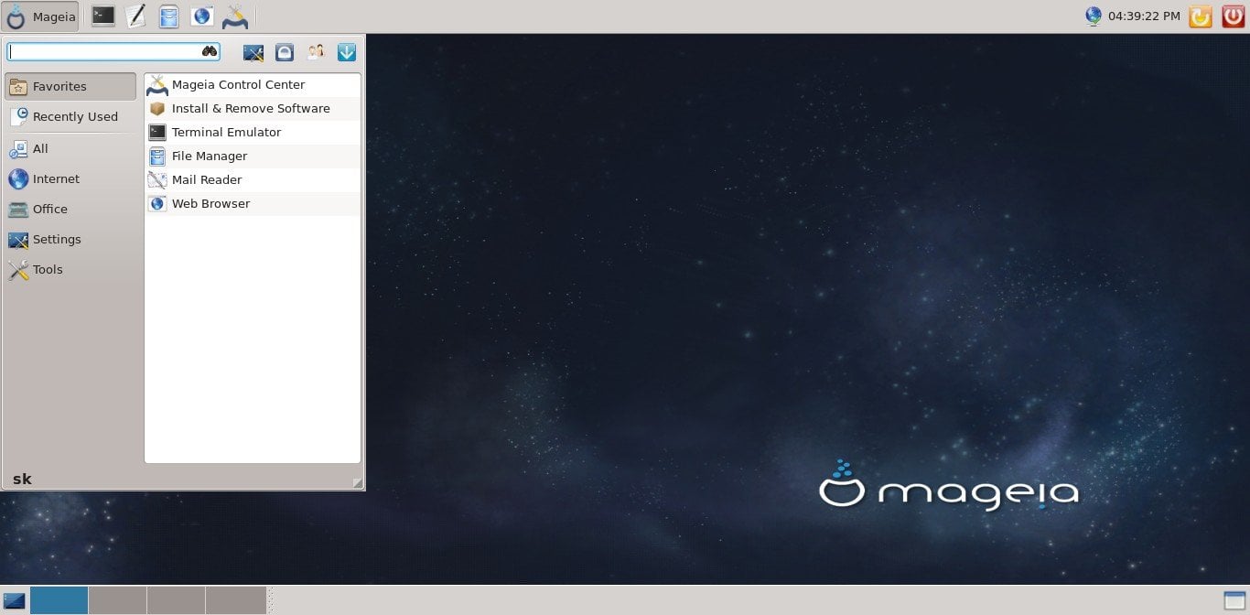Open the settings manager icon in menu header

point(253,52)
